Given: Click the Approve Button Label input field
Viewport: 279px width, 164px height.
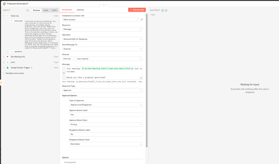Looking at the screenshot, I should coord(106,115).
